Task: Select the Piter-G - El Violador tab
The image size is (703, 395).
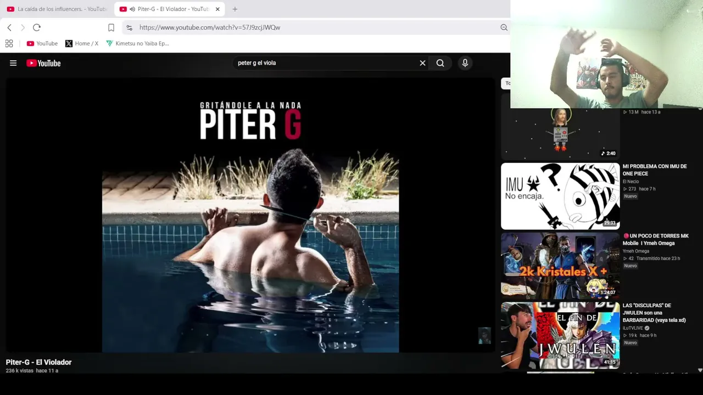Action: point(169,9)
